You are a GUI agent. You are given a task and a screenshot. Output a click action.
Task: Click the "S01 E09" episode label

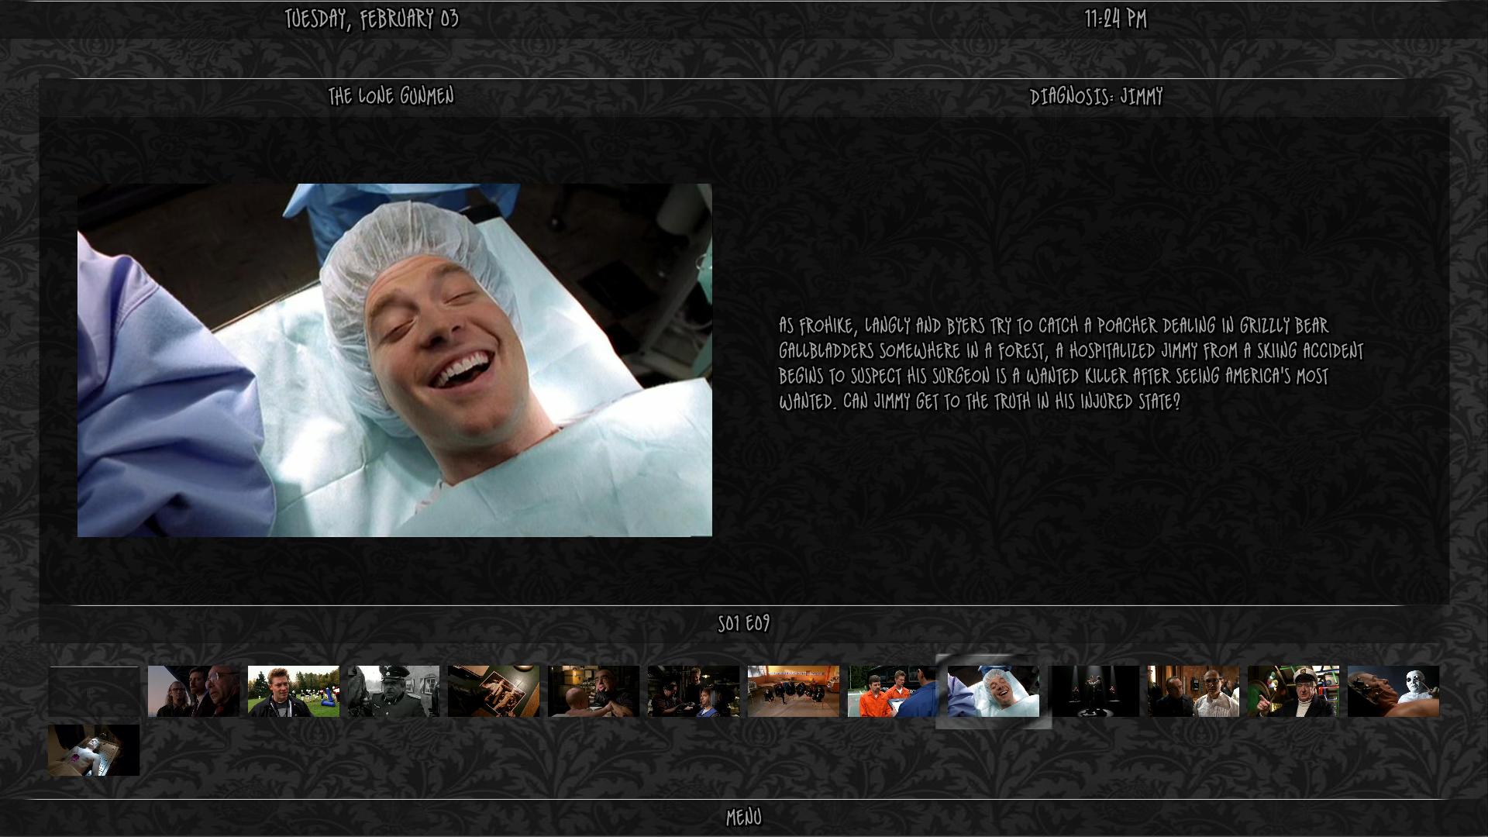point(744,624)
